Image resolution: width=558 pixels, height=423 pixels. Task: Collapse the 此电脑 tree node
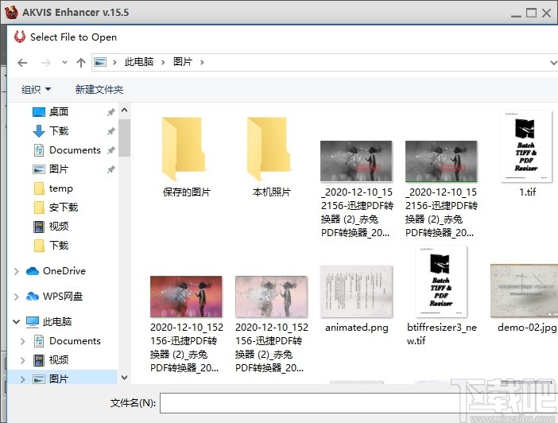point(17,322)
